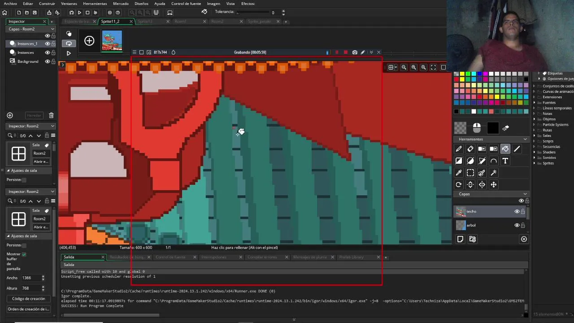Screen dimensions: 574x323
Task: Click the Código de creación button
Action: click(28, 299)
